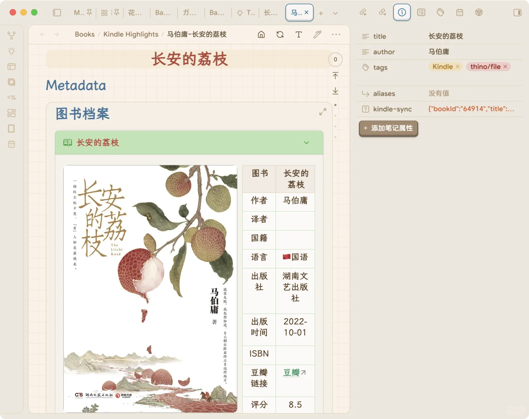This screenshot has height=419, width=529.
Task: Expand the 图书档案 block to fullscreen
Action: (323, 112)
